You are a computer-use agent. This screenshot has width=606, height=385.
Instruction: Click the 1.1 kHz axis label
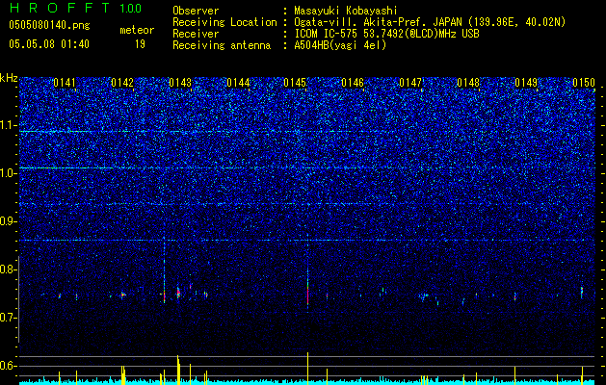(x=9, y=125)
